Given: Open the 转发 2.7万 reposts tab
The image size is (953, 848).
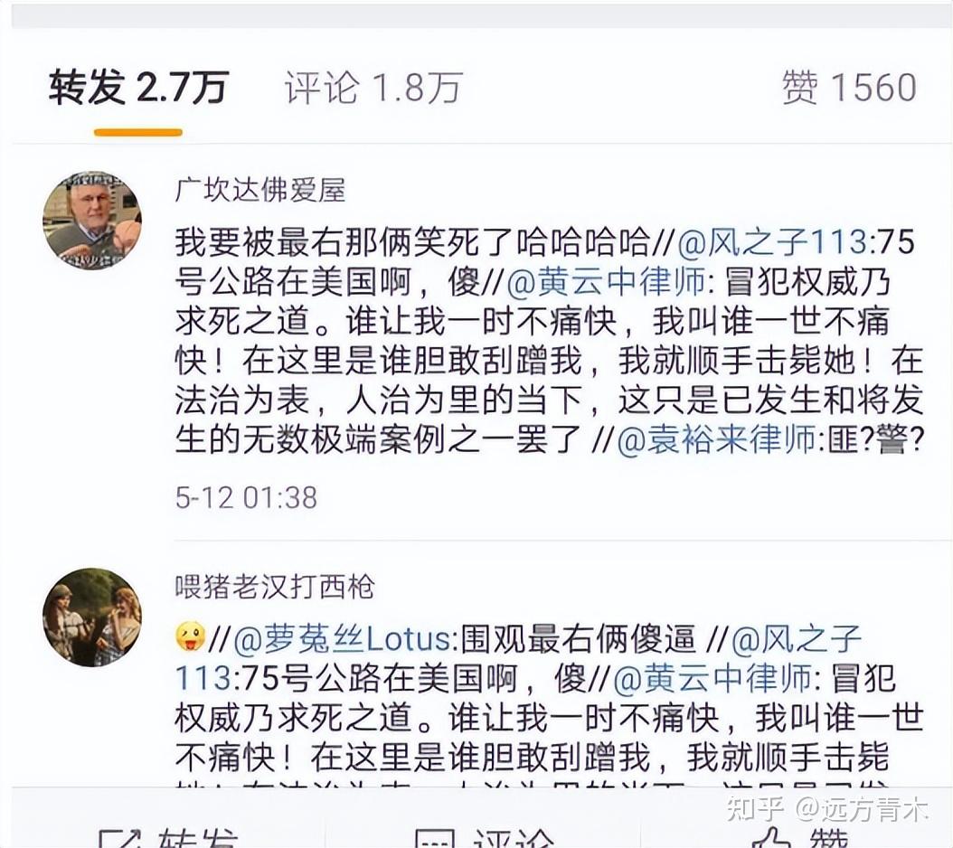Looking at the screenshot, I should coord(138,87).
